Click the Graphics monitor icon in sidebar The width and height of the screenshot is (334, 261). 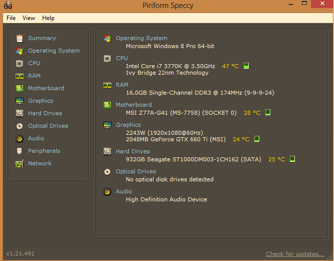[20, 101]
